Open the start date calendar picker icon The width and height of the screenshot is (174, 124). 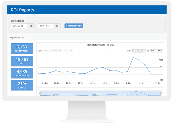point(31,26)
